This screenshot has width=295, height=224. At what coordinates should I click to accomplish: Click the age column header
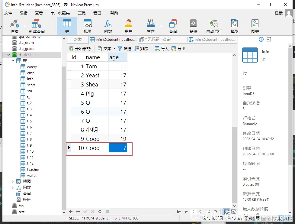[118, 57]
